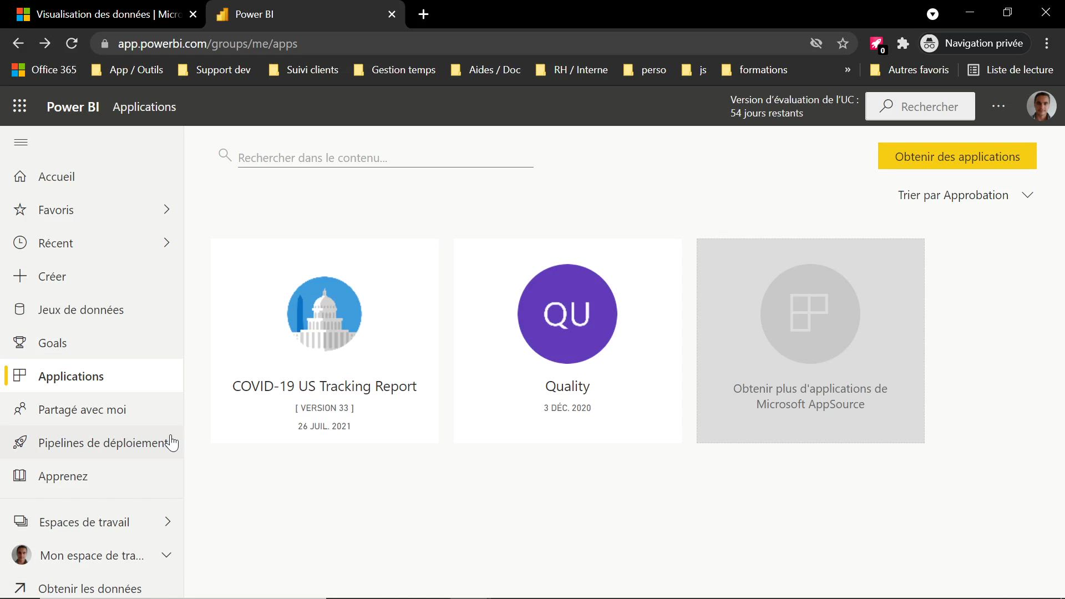Click the Rechercher box in header

[920, 106]
